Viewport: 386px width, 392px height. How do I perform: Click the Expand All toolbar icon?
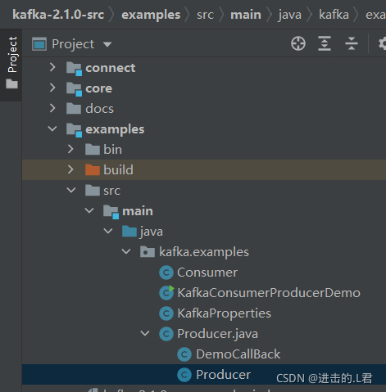325,43
